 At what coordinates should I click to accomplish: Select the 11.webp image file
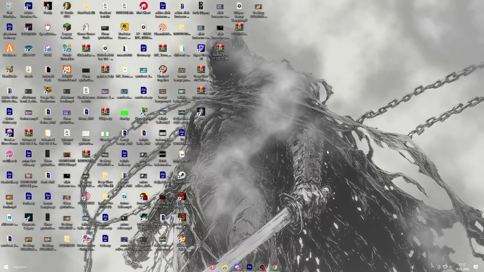(105, 135)
